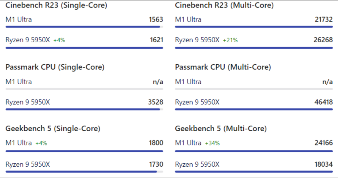Click the Geekbench 5 (Multi-Core) heading
This screenshot has height=178, width=338.
221,129
